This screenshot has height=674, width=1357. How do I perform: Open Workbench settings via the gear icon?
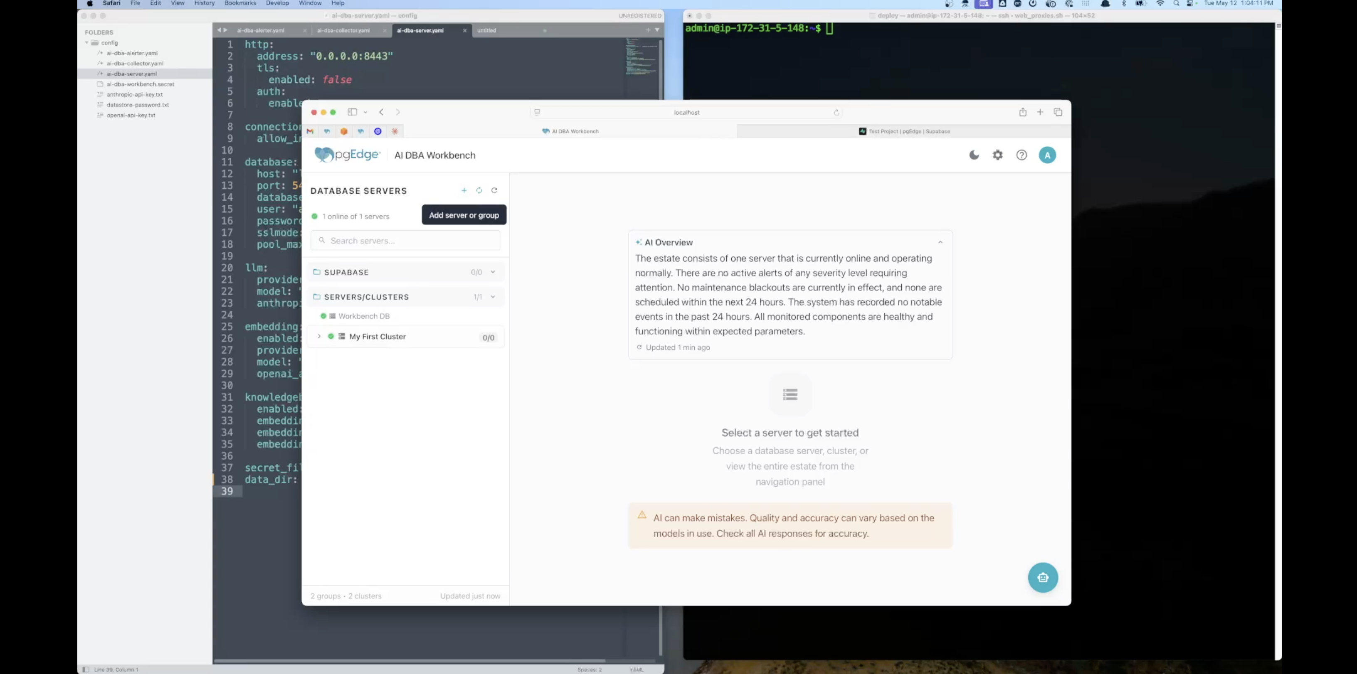click(x=998, y=155)
